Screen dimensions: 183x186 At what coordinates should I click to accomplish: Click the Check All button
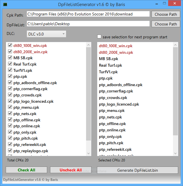coord(26,170)
